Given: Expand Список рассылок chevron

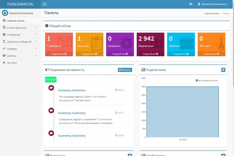Looking at the screenshot, I should click(36, 27).
